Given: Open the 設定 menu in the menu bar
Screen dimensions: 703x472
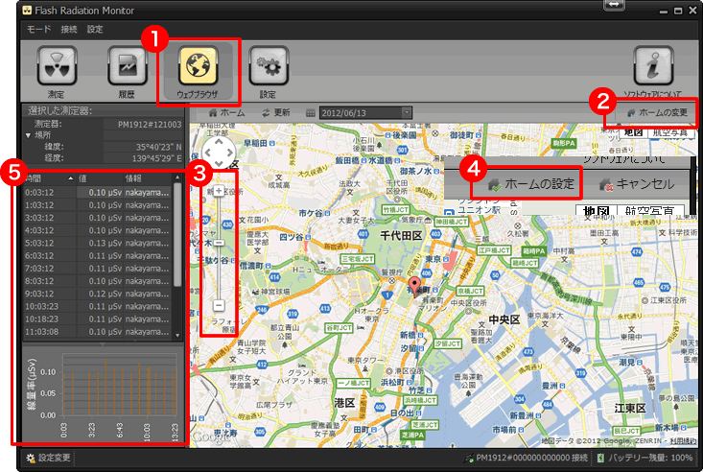Looking at the screenshot, I should tap(95, 29).
